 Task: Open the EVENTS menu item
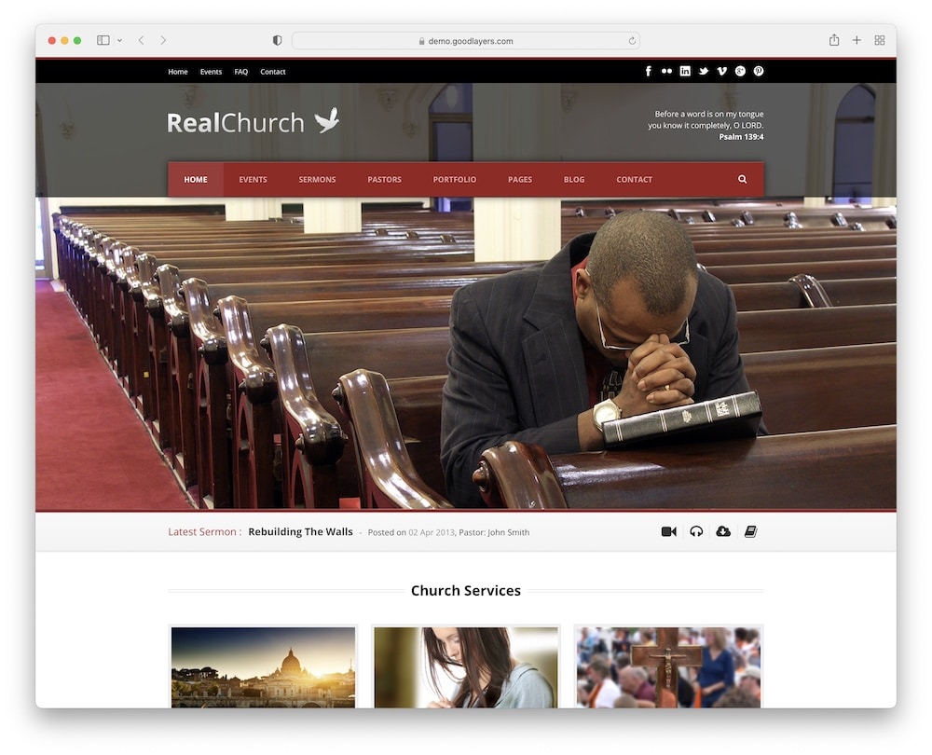point(253,180)
